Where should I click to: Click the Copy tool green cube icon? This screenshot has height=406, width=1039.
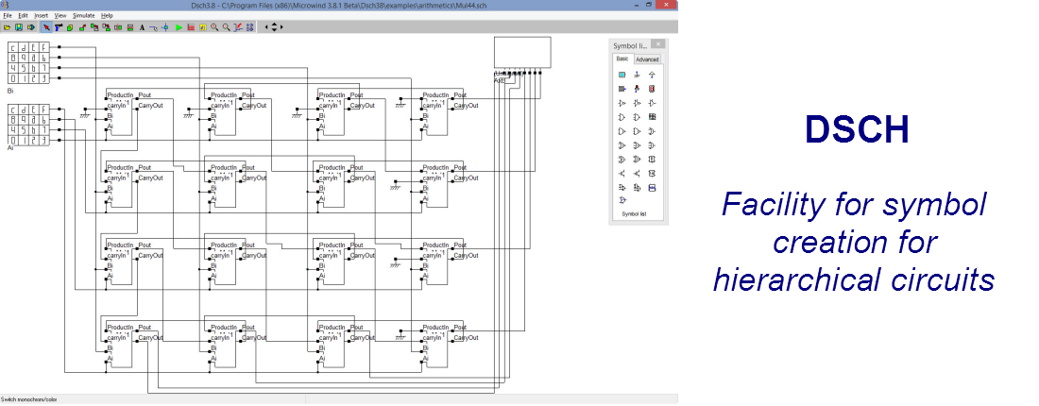click(x=70, y=27)
